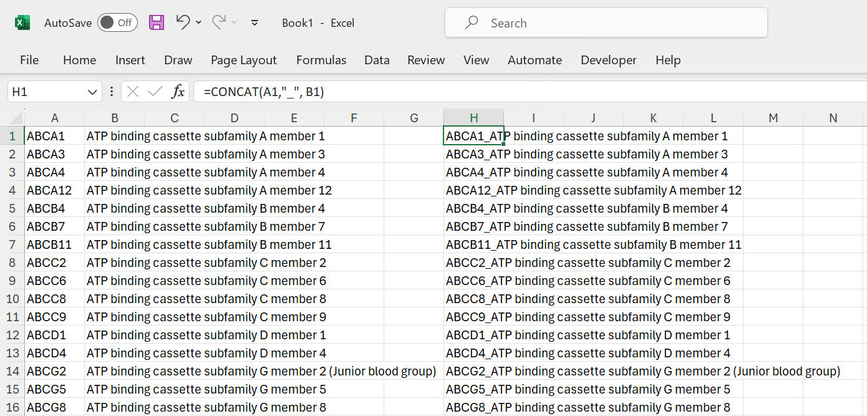The image size is (867, 416).
Task: Open the Formulas ribbon tab
Action: pyautogui.click(x=321, y=60)
